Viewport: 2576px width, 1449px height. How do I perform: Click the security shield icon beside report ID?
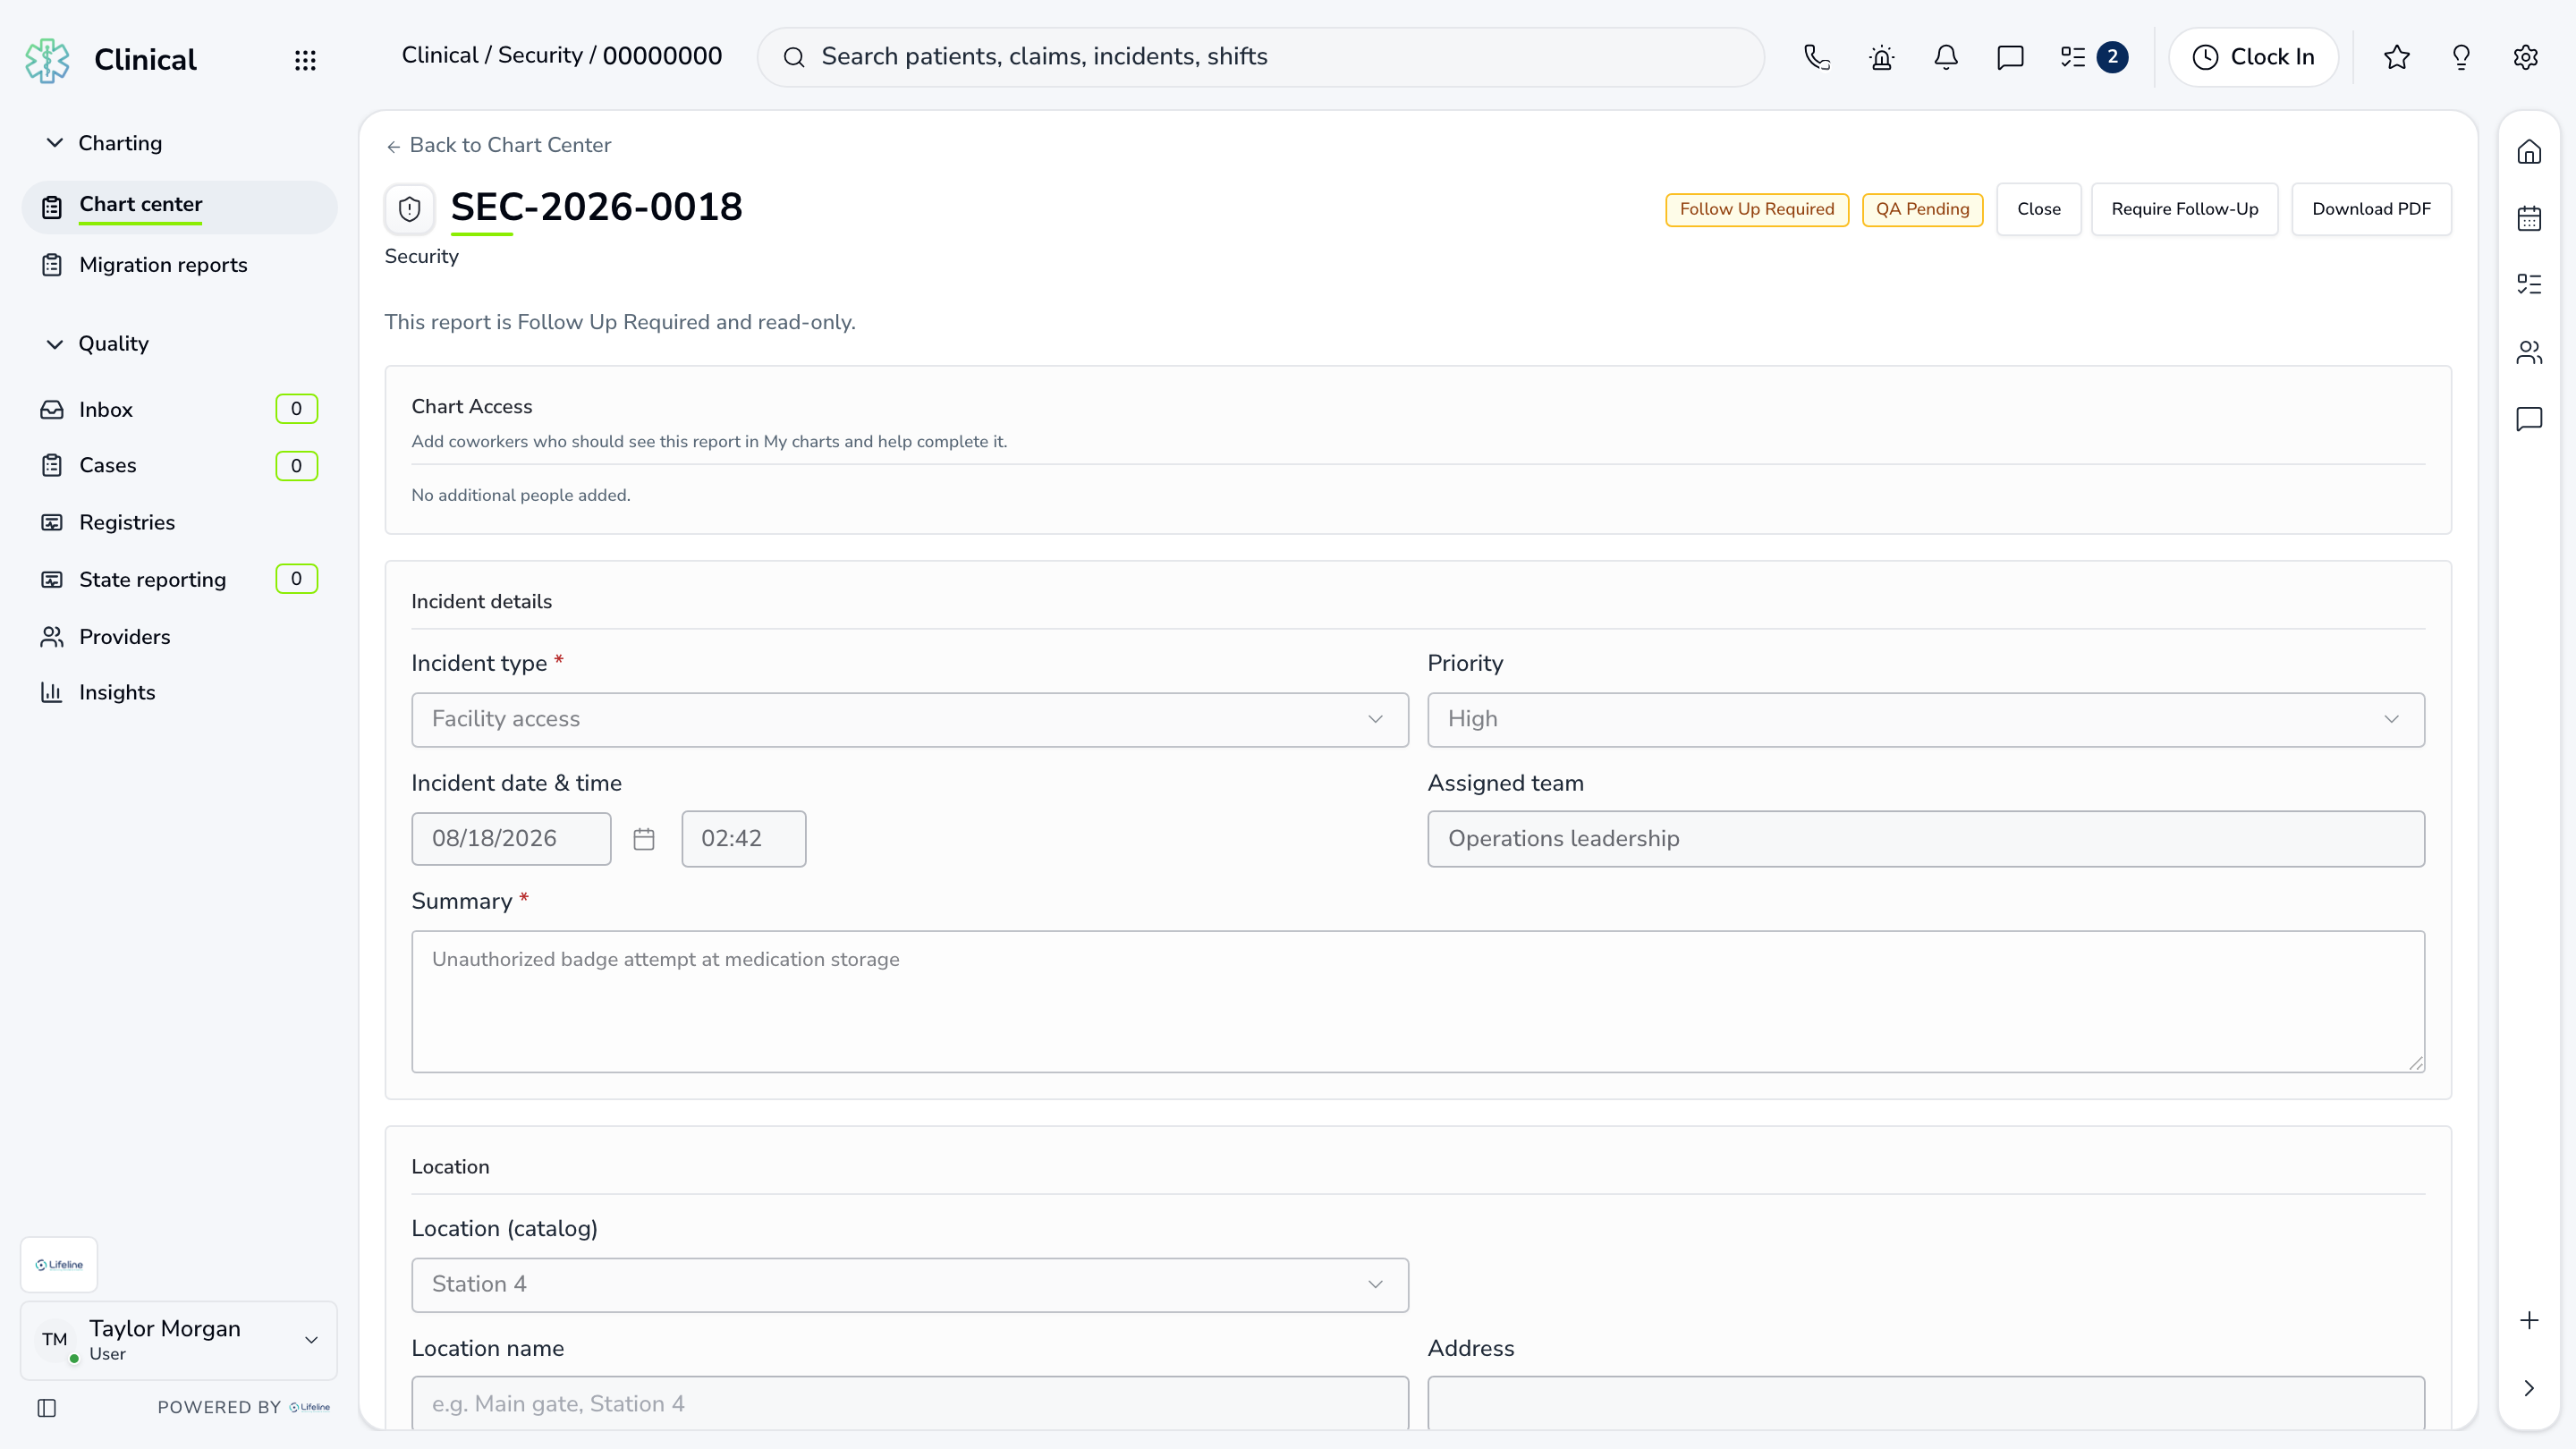pos(409,209)
